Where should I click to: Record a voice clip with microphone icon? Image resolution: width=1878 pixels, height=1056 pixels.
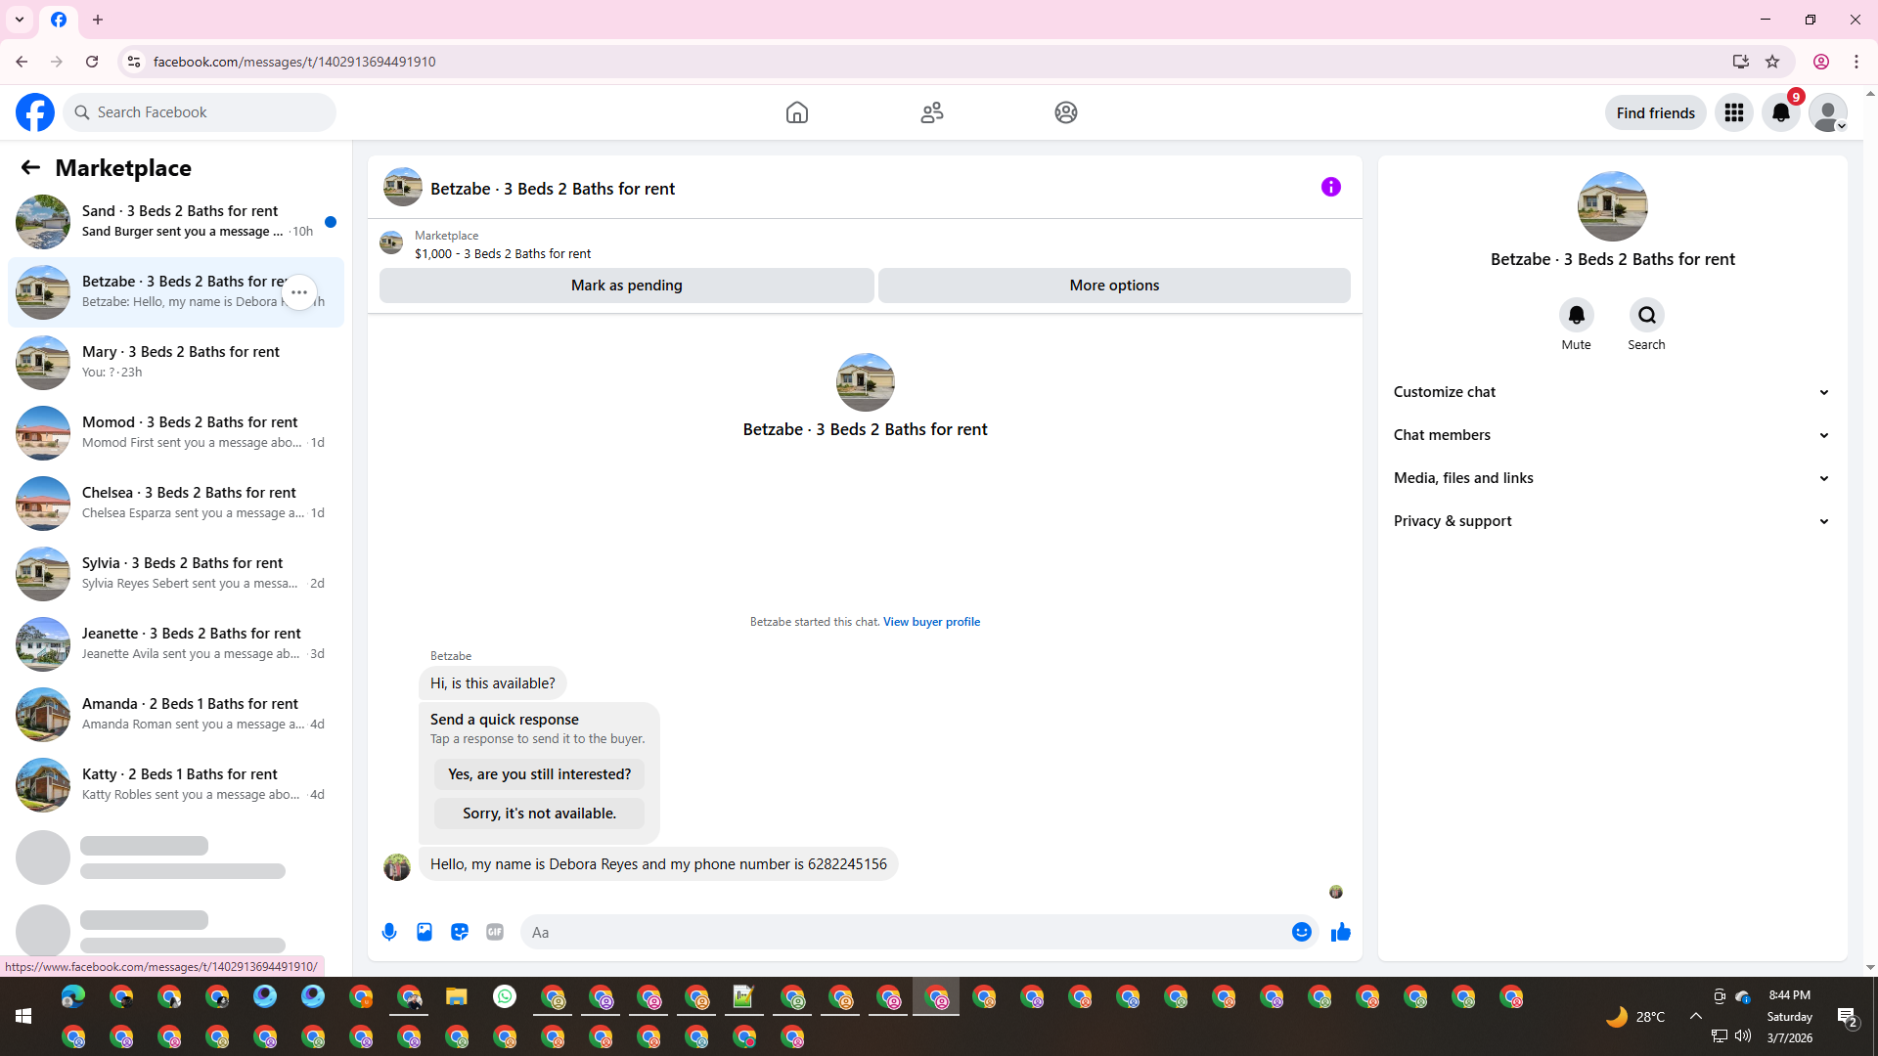tap(389, 932)
